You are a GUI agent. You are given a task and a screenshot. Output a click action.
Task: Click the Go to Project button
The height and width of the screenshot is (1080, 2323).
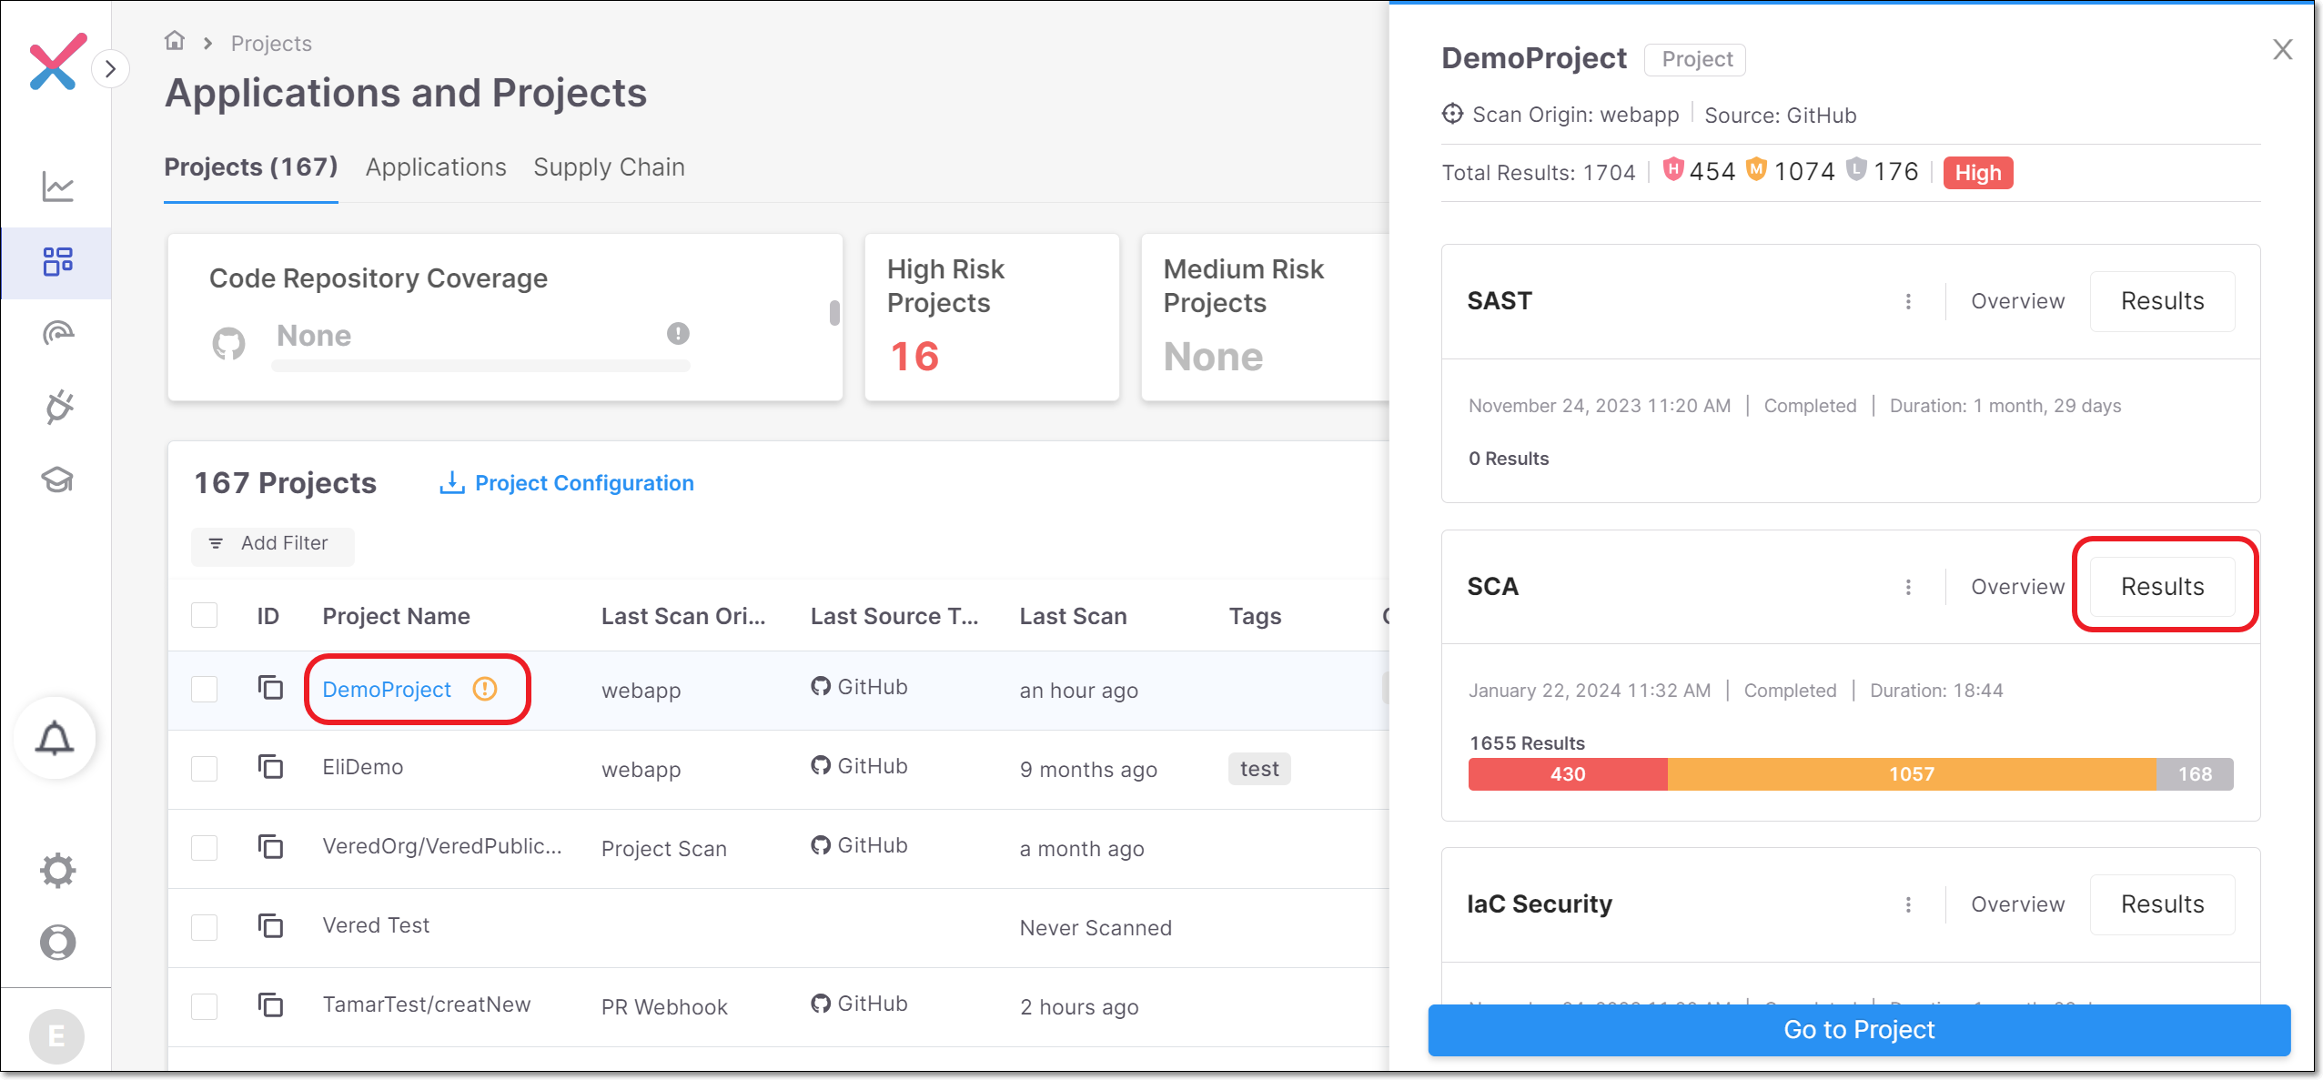pyautogui.click(x=1859, y=1030)
